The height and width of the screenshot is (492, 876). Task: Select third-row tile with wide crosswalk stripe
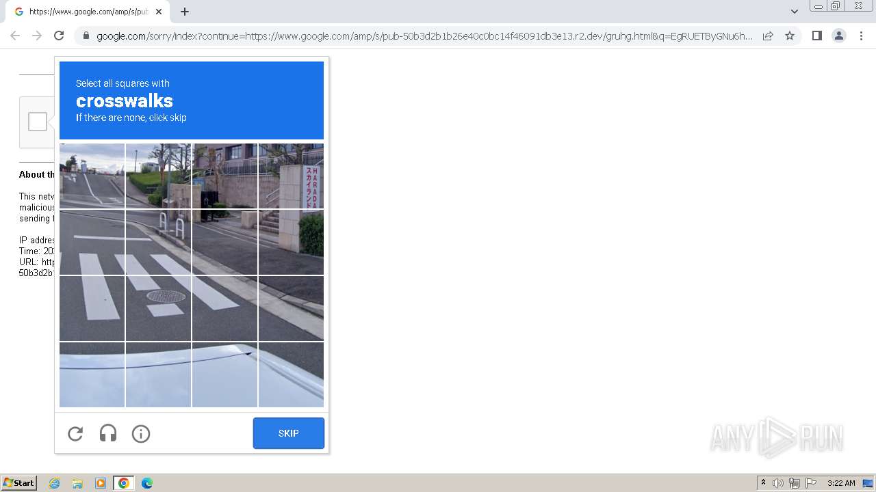click(92, 308)
